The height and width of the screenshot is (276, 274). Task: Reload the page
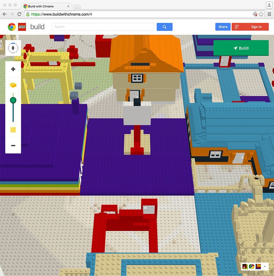(19, 14)
